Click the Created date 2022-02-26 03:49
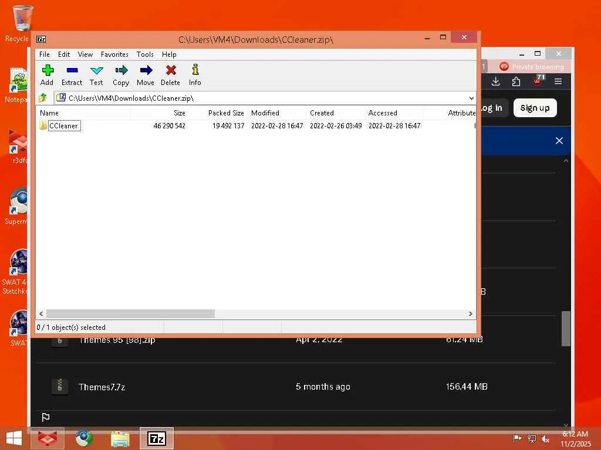This screenshot has width=601, height=450. (x=336, y=126)
